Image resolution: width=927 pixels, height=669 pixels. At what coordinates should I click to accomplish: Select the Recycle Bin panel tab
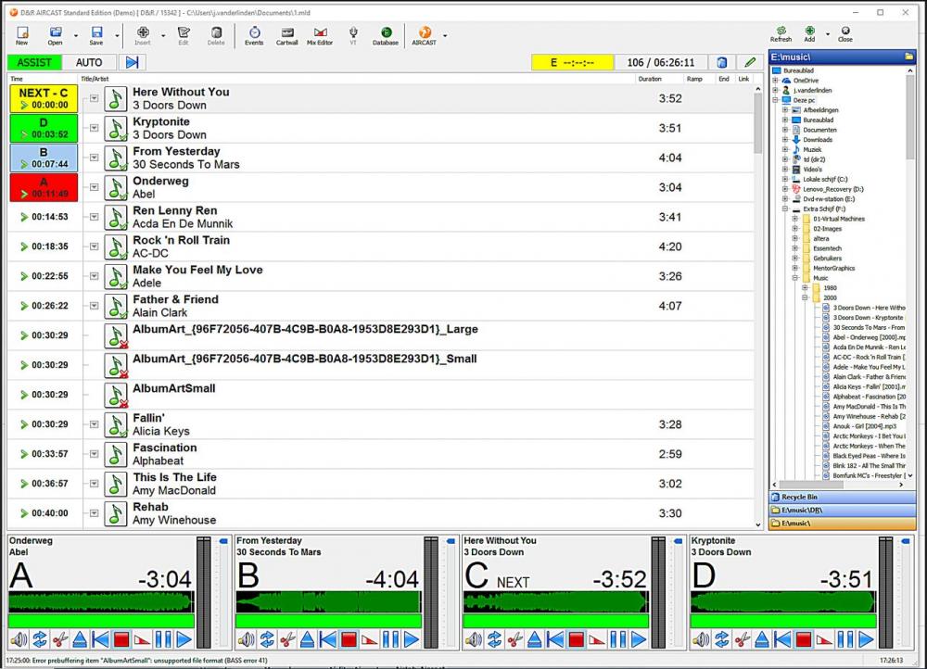[842, 497]
